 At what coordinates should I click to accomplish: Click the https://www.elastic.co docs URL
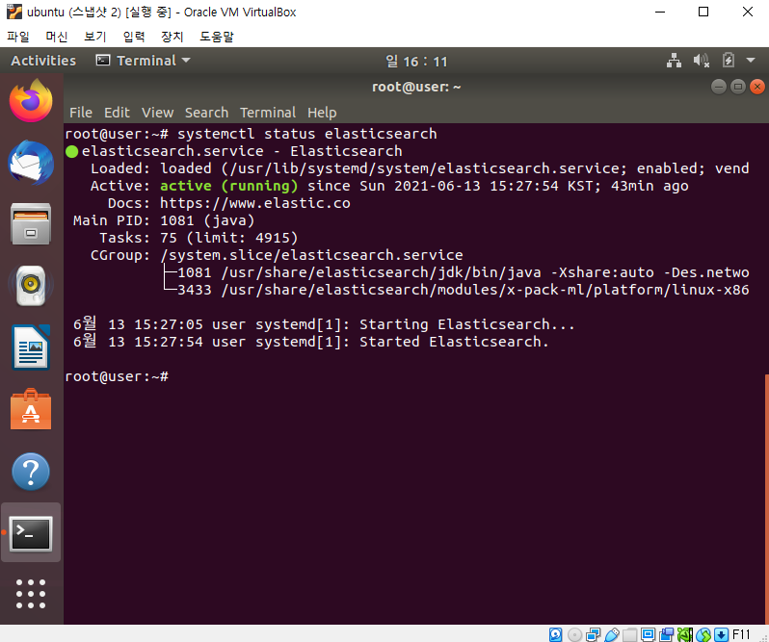(x=255, y=203)
